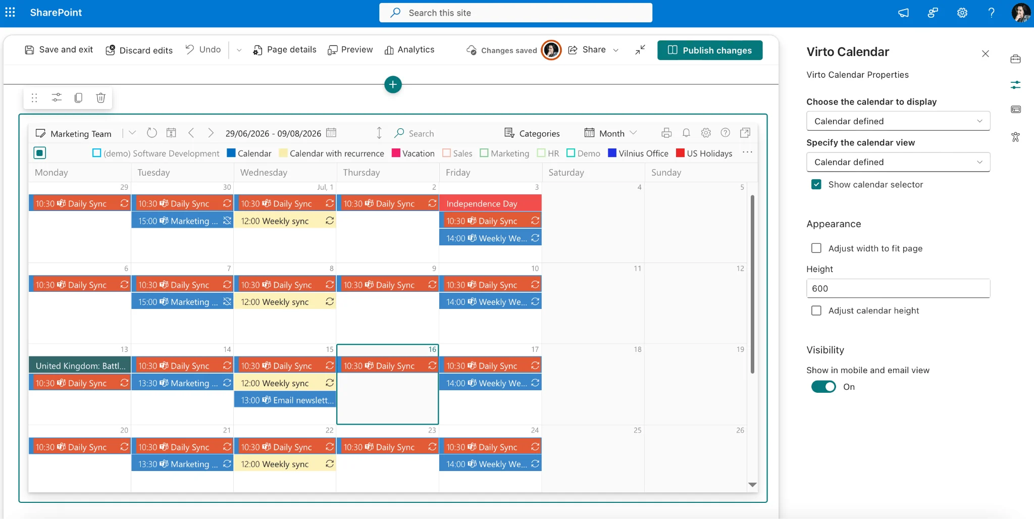1034x519 pixels.
Task: Open calendar notifications bell
Action: coord(686,133)
